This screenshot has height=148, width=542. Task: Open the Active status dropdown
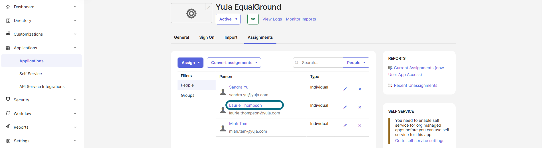pos(228,19)
